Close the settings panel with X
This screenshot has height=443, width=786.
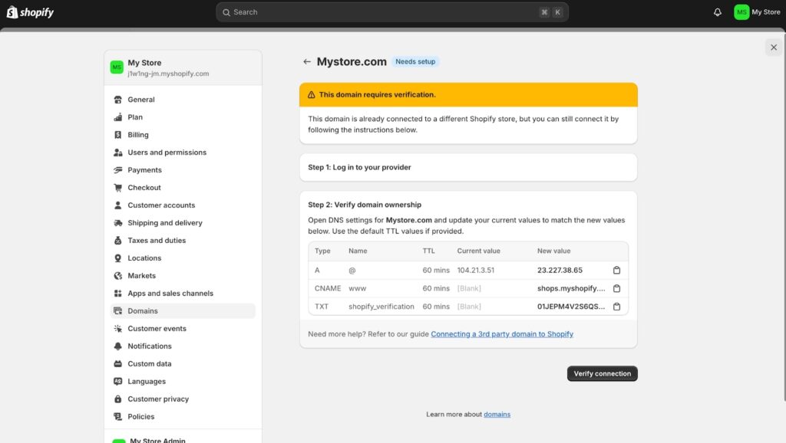pyautogui.click(x=773, y=48)
